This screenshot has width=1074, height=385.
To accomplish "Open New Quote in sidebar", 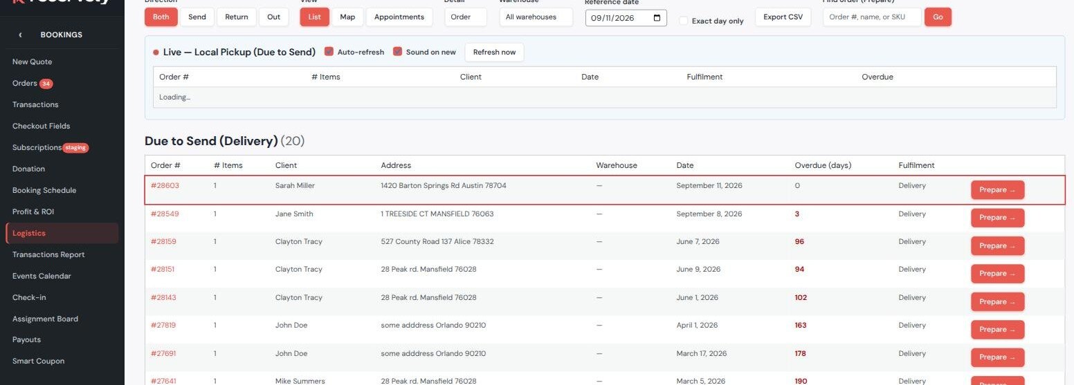I will [x=33, y=62].
